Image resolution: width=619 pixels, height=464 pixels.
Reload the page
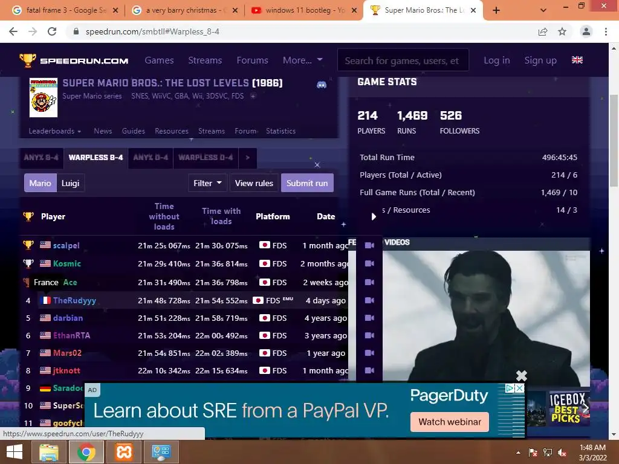tap(52, 31)
